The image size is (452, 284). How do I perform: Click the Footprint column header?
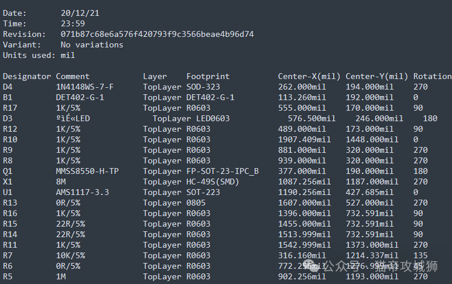click(208, 76)
